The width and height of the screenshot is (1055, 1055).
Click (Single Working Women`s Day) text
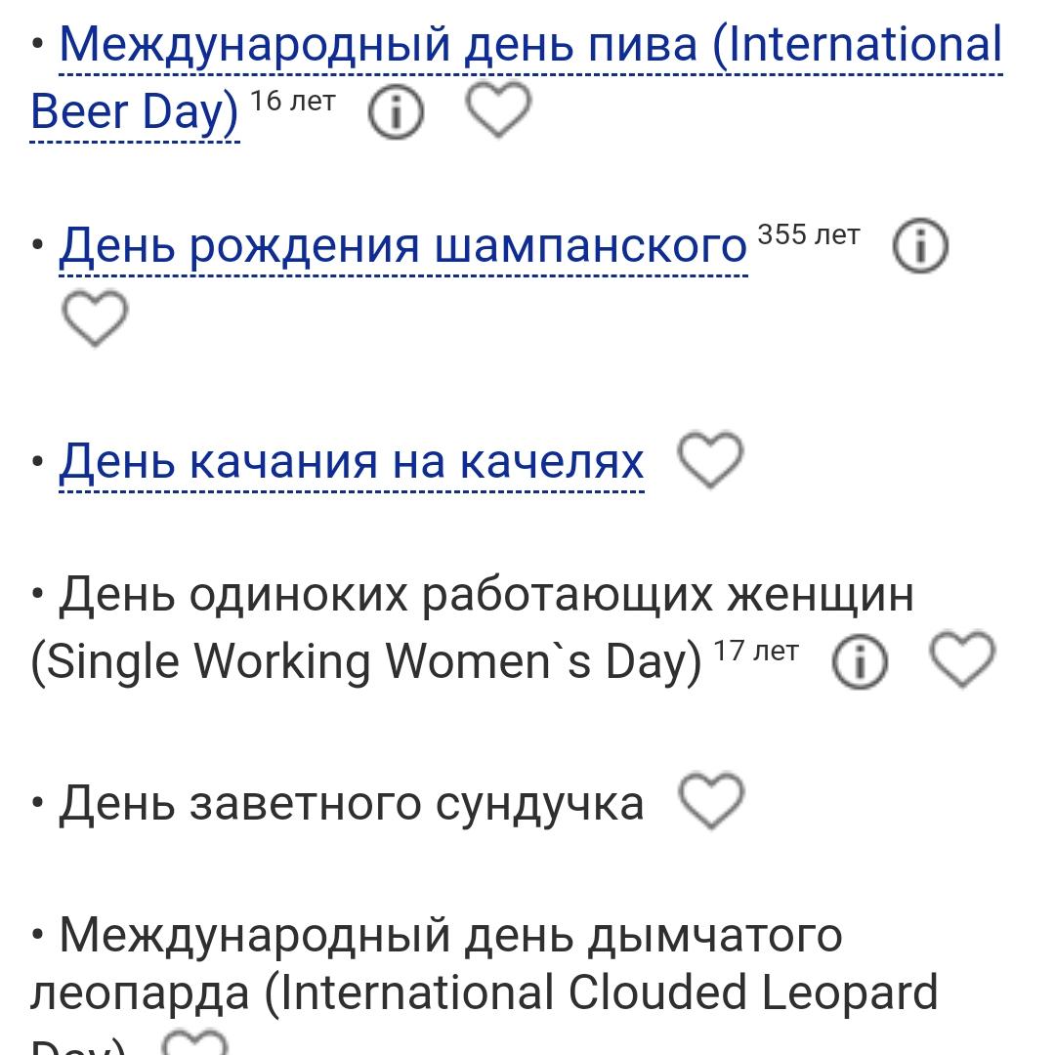tap(366, 662)
